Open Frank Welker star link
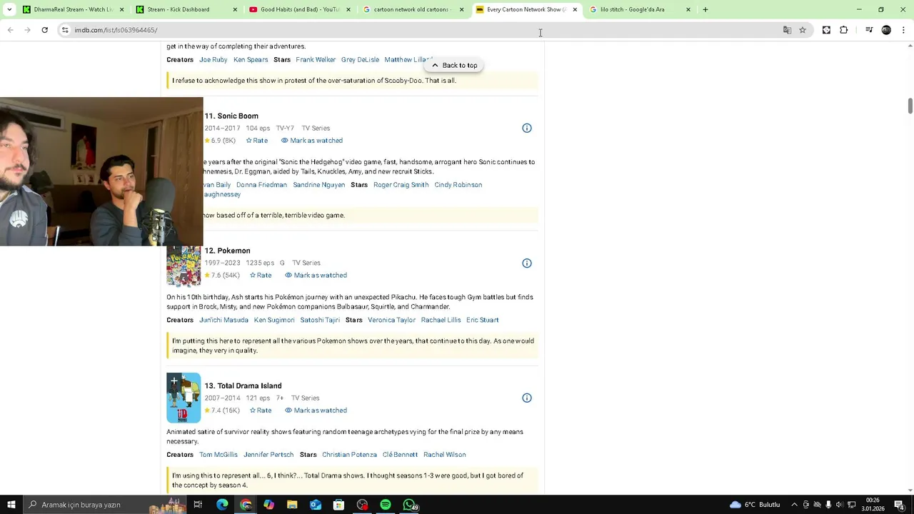 tap(316, 60)
